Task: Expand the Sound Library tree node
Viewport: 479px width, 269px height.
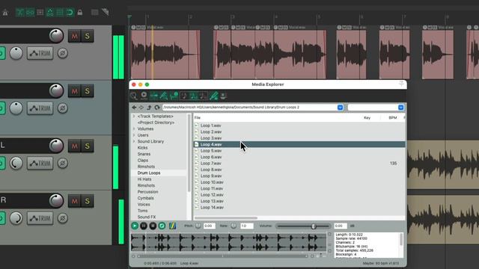Action: pos(134,141)
